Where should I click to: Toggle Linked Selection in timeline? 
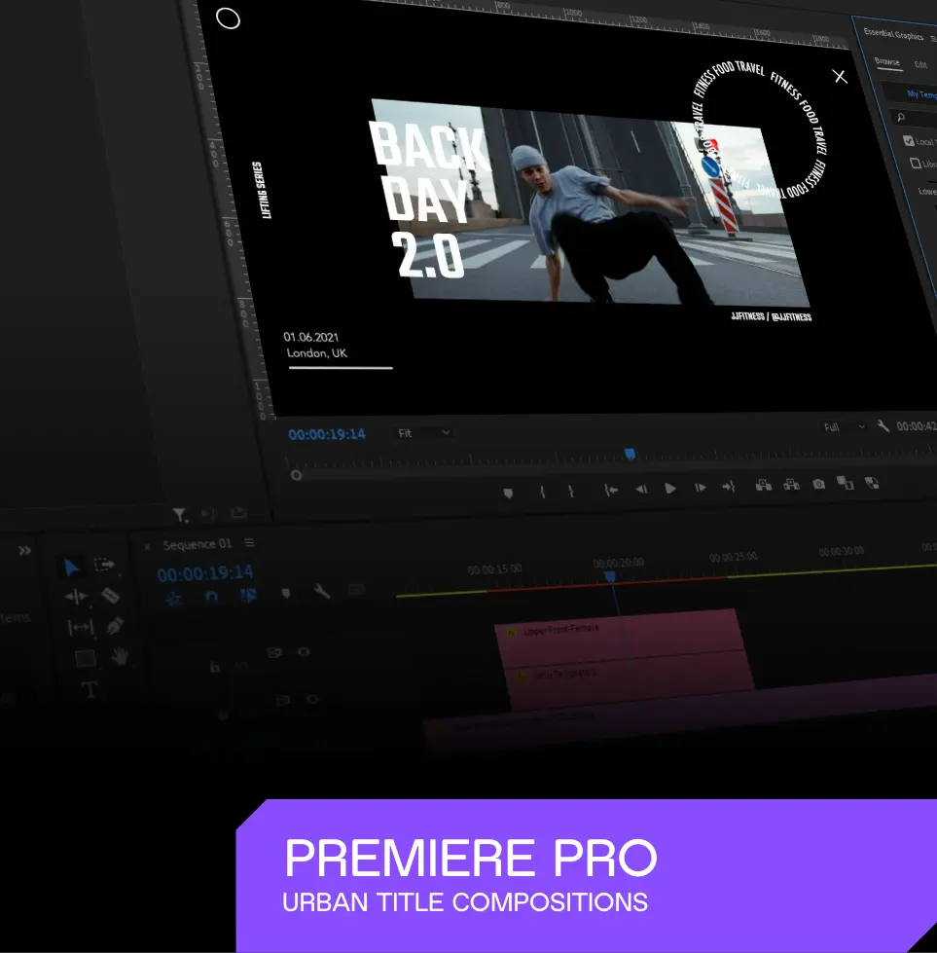click(x=248, y=595)
